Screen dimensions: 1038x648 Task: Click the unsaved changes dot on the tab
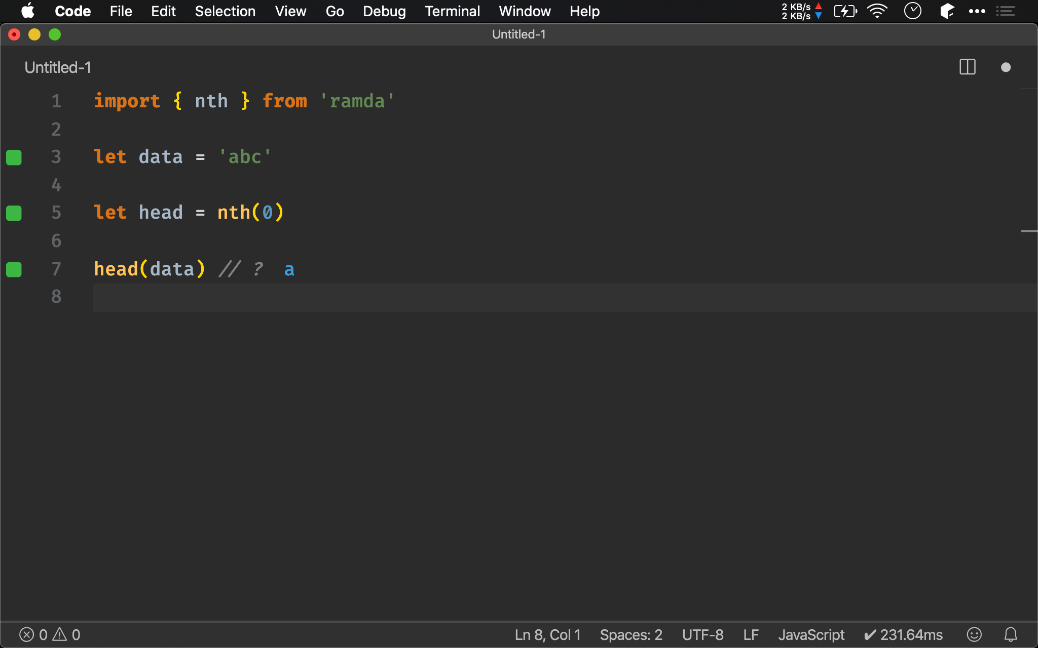pyautogui.click(x=1006, y=67)
